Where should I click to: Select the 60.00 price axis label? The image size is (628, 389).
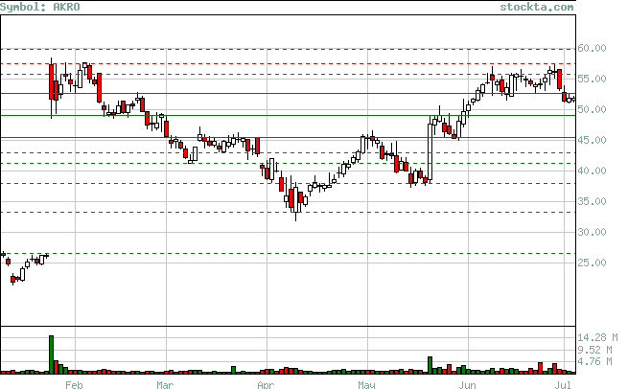592,48
